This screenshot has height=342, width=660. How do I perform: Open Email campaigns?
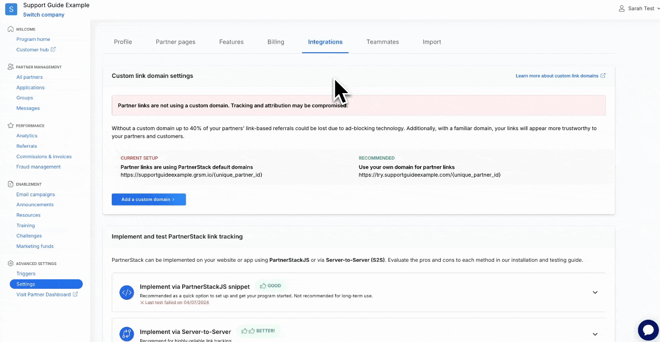pyautogui.click(x=36, y=194)
